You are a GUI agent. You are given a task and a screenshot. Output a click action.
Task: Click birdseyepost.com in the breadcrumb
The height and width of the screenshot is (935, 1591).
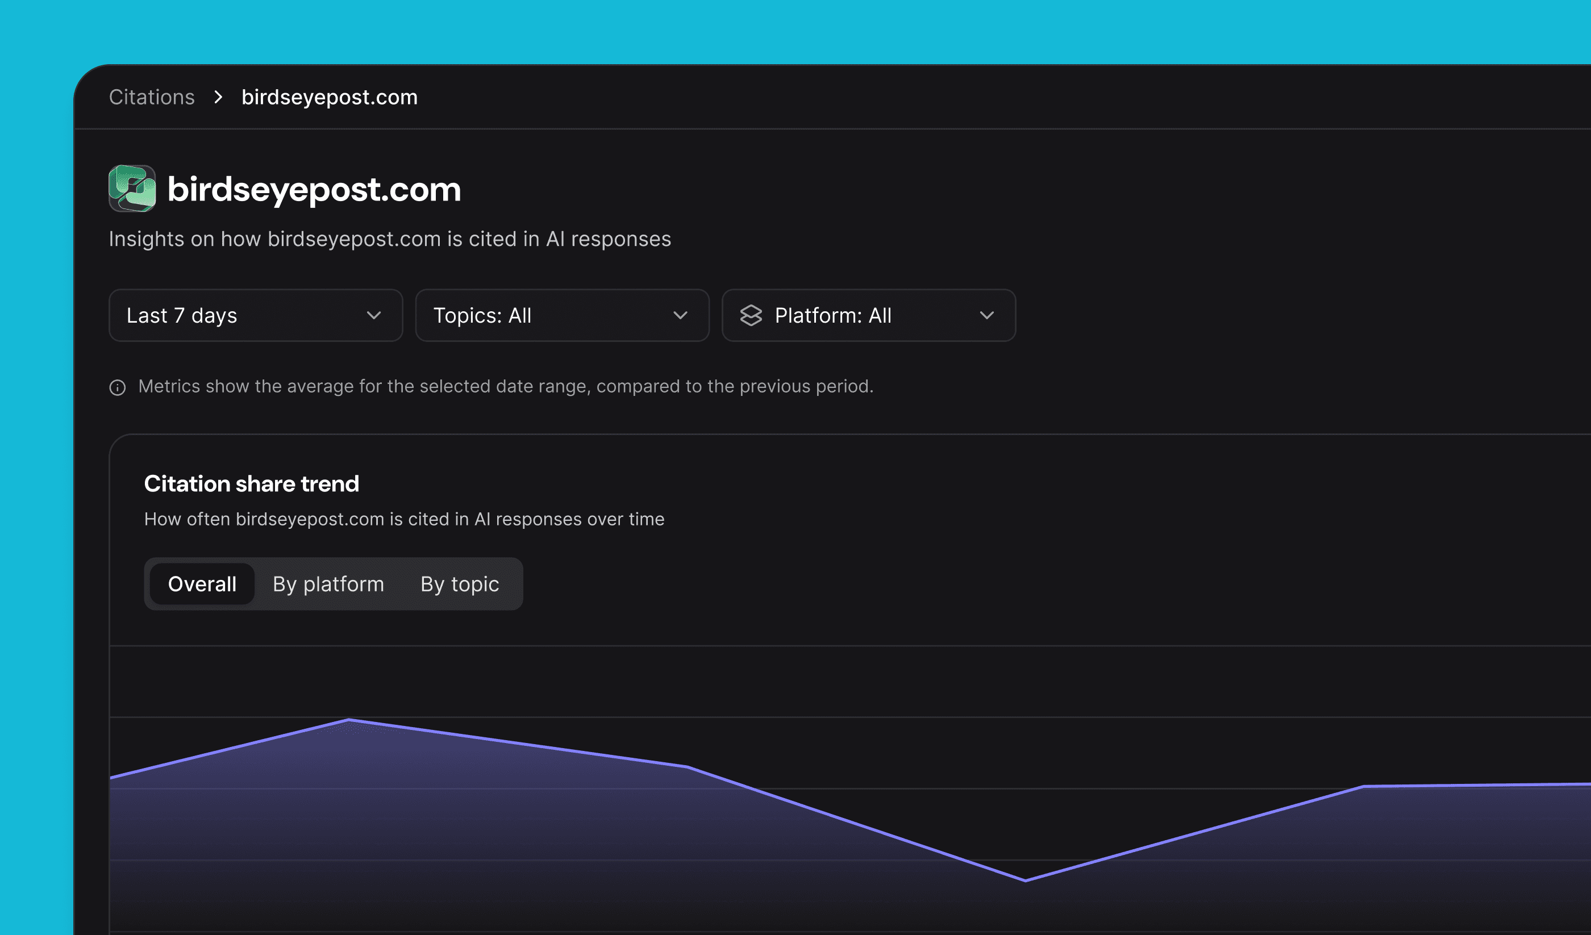pyautogui.click(x=329, y=97)
